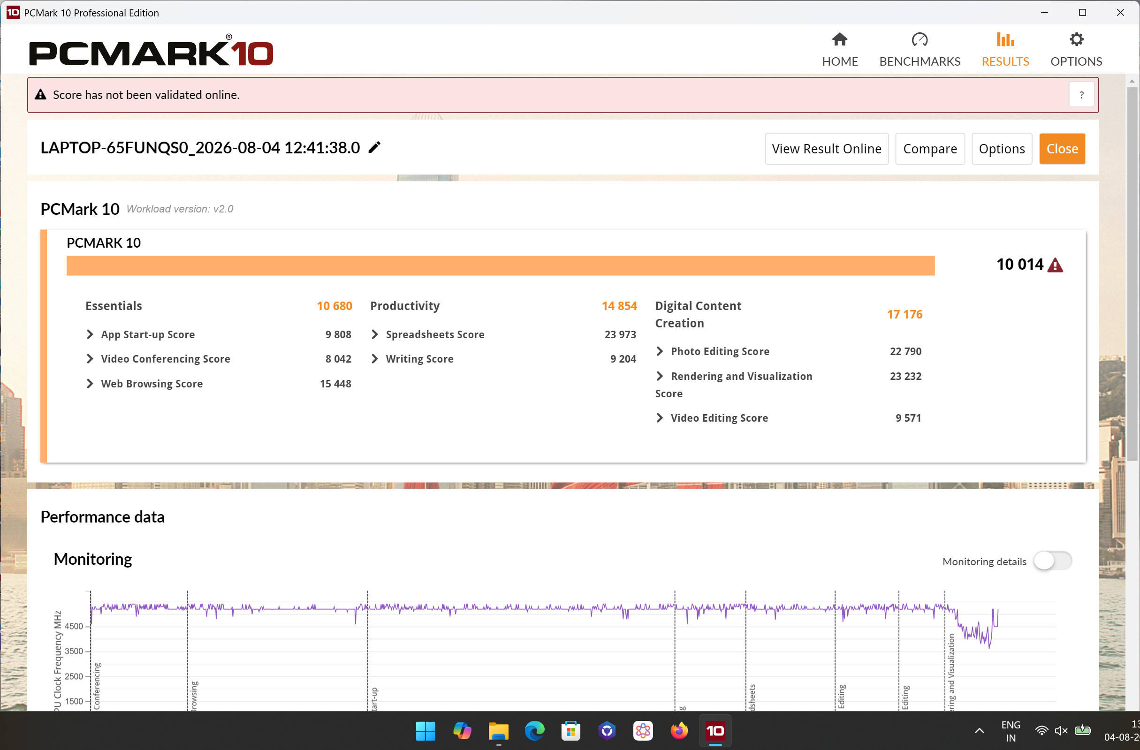Open Microsoft Edge from the taskbar

(x=534, y=731)
